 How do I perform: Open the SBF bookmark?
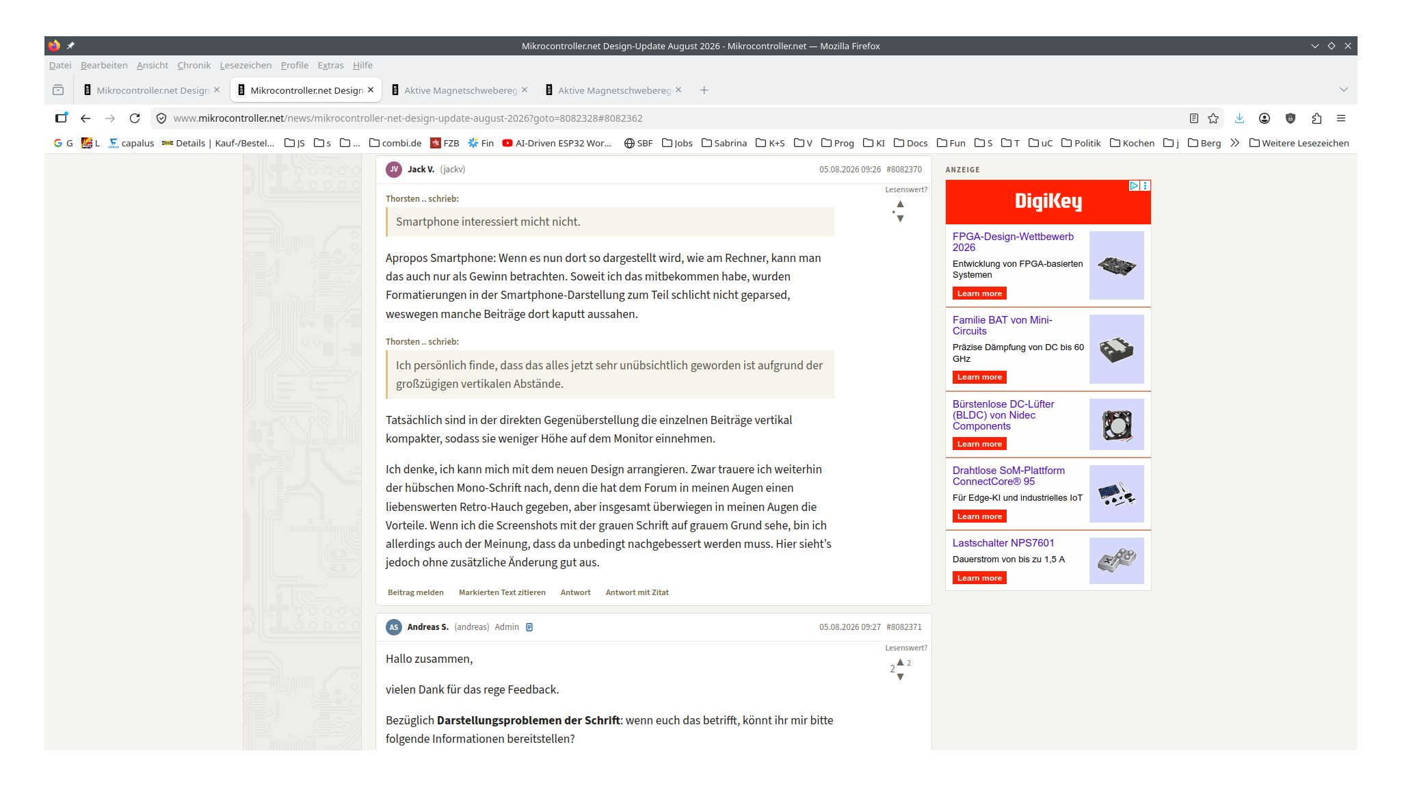point(639,143)
